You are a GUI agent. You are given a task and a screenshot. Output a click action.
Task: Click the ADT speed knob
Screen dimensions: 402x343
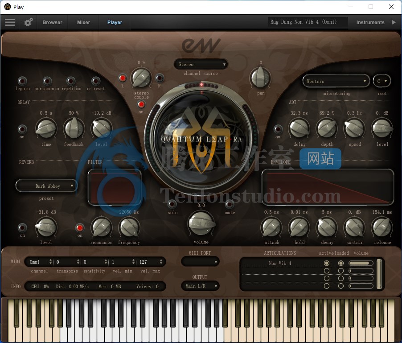(x=355, y=128)
